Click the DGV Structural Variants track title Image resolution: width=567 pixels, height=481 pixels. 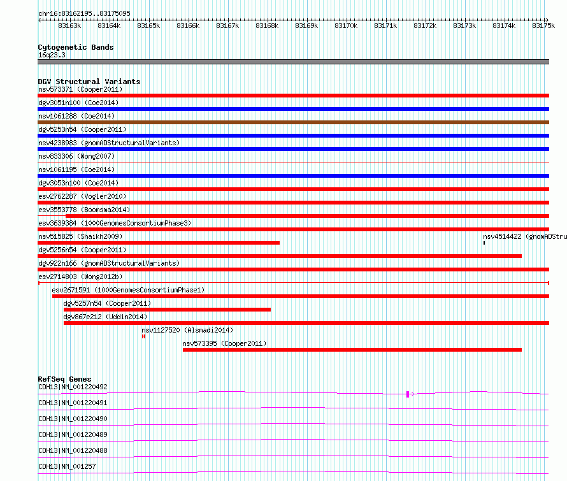coord(89,82)
